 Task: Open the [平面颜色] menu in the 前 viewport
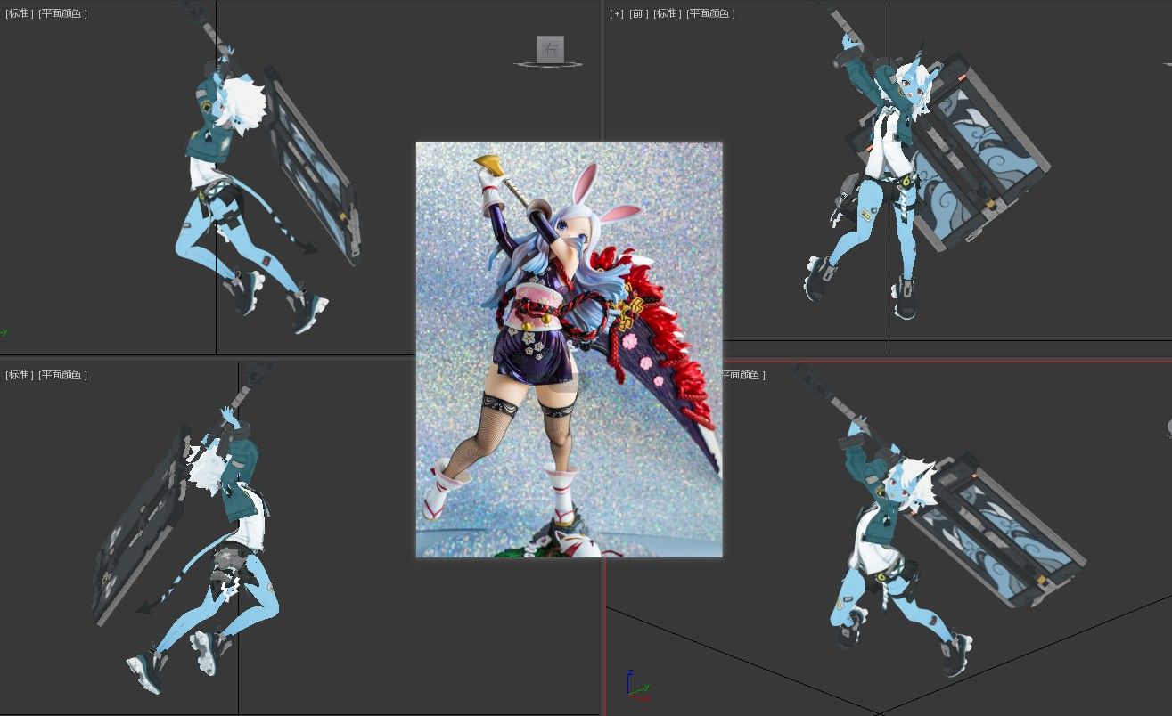[x=710, y=13]
